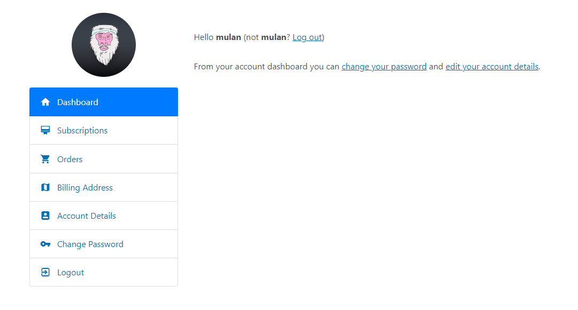Click the 'Log out' link in greeting

tap(307, 37)
